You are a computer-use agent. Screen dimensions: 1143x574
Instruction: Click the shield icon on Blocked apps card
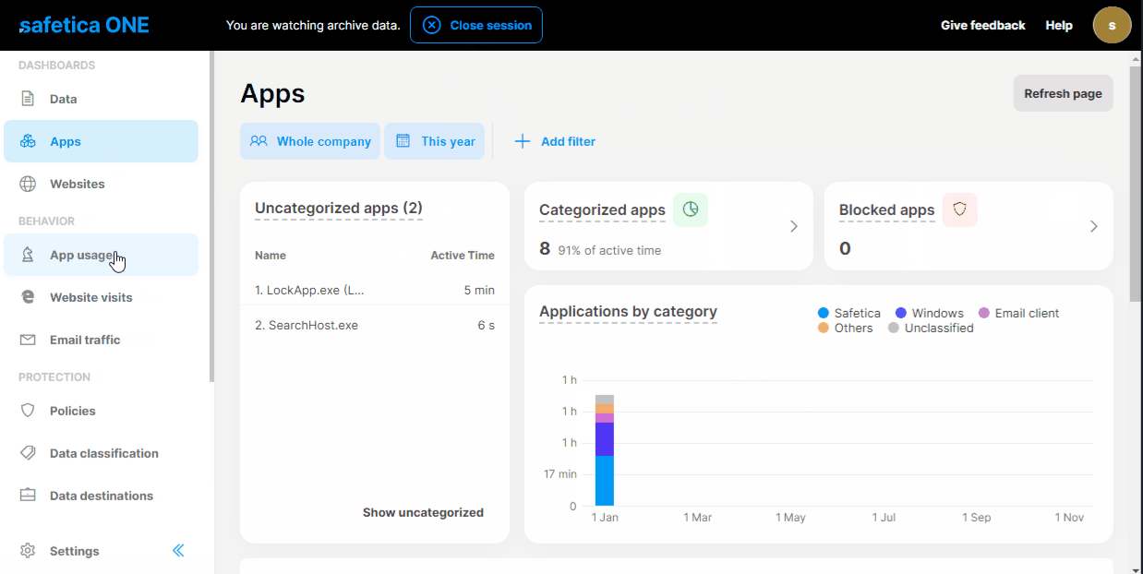[x=959, y=209]
